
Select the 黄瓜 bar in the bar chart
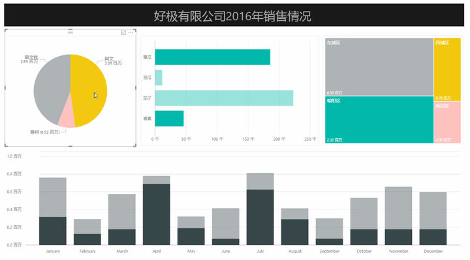click(x=213, y=57)
